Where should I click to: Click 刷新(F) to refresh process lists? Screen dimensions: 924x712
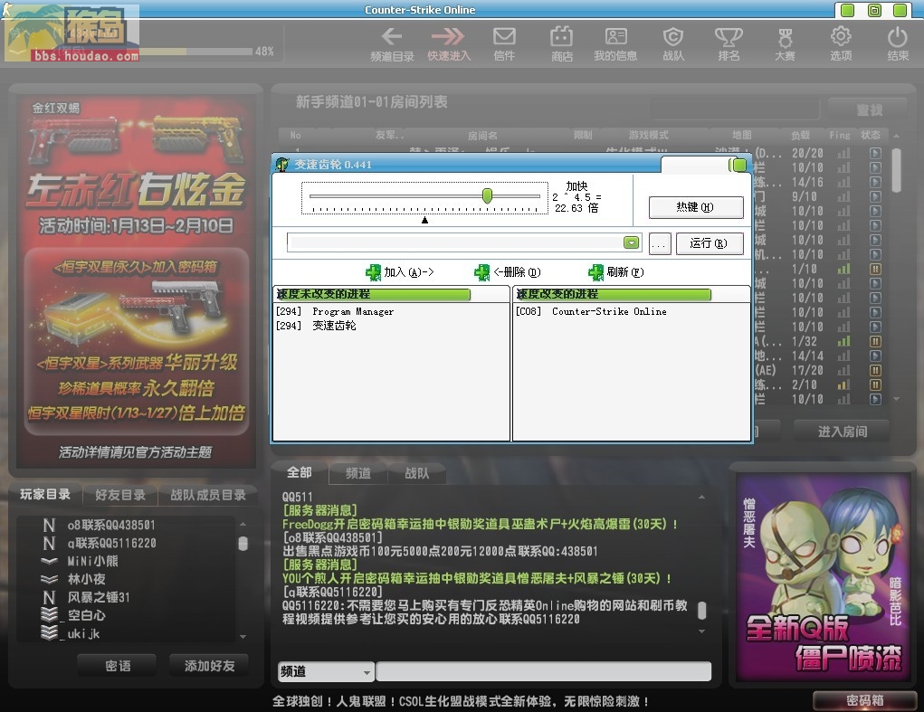pos(615,272)
